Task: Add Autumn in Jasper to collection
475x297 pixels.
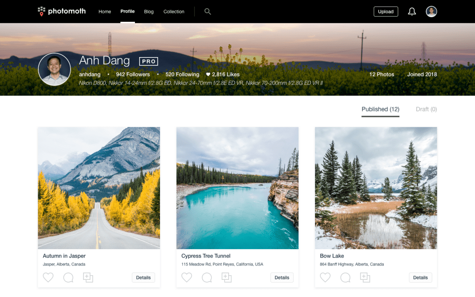Action: tap(88, 278)
